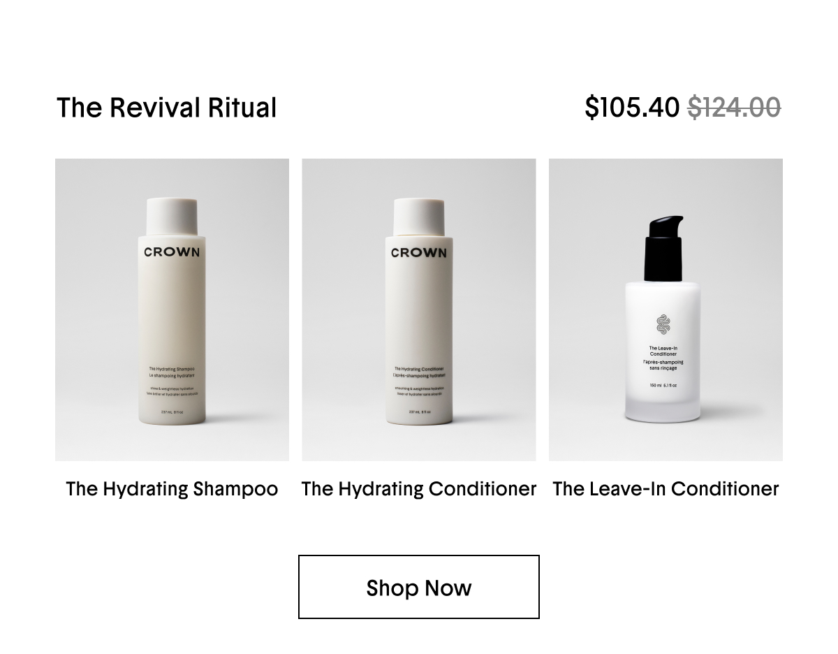Click 'Le shampooing hydratant' text on bottle
Image resolution: width=838 pixels, height=654 pixels.
pyautogui.click(x=172, y=375)
